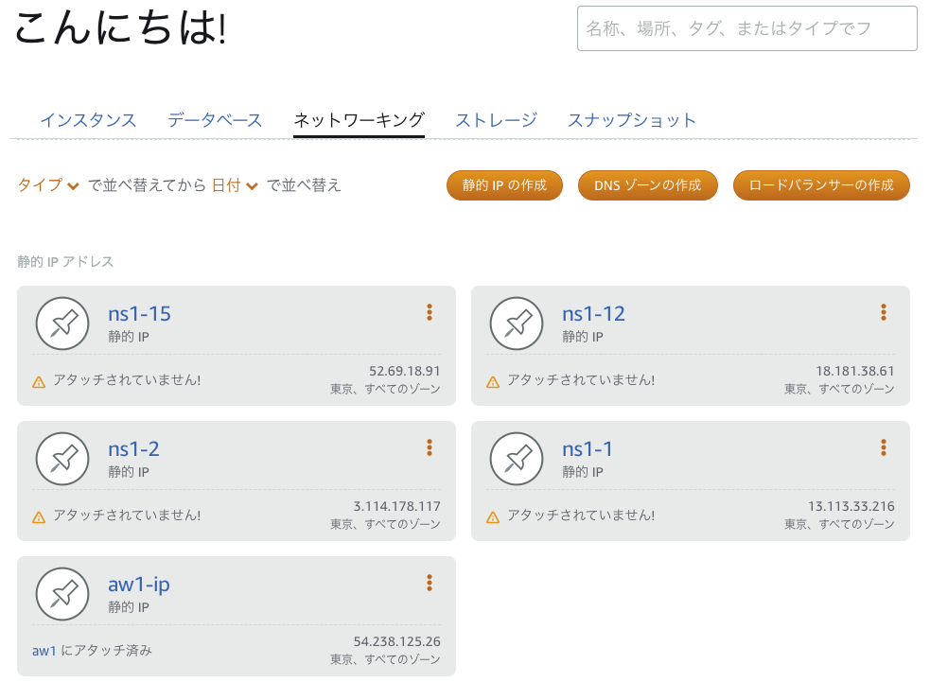Viewport: 930px width, 682px height.
Task: Open the ストレージ tab
Action: pyautogui.click(x=496, y=120)
